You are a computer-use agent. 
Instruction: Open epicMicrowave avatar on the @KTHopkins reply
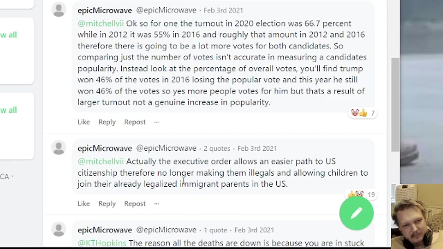click(x=58, y=229)
